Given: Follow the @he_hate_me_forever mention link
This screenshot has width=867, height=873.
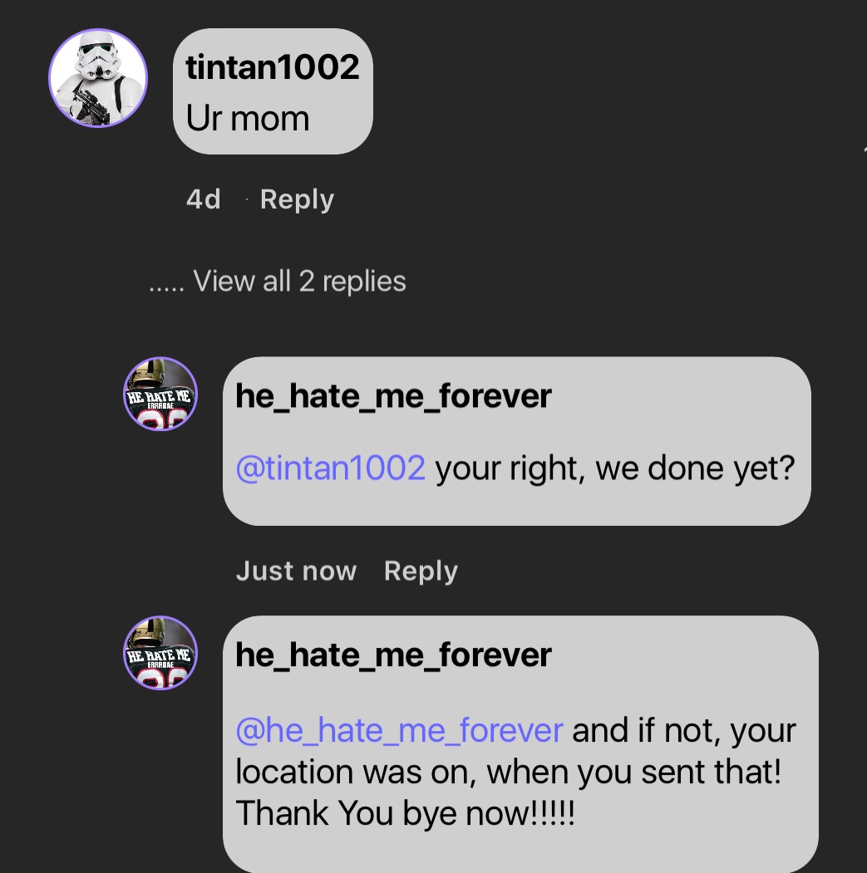Looking at the screenshot, I should tap(399, 730).
